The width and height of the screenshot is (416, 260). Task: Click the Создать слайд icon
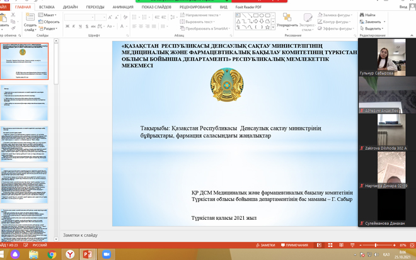tap(30, 18)
